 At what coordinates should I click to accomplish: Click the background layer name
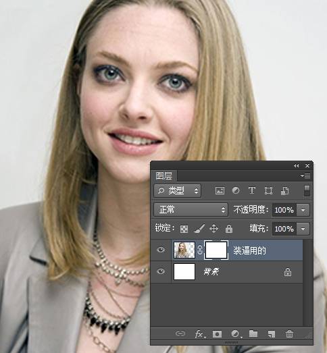coord(211,272)
